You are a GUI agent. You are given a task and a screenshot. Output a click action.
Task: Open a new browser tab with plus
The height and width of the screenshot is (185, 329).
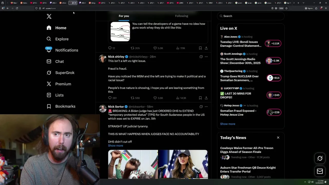point(298,3)
